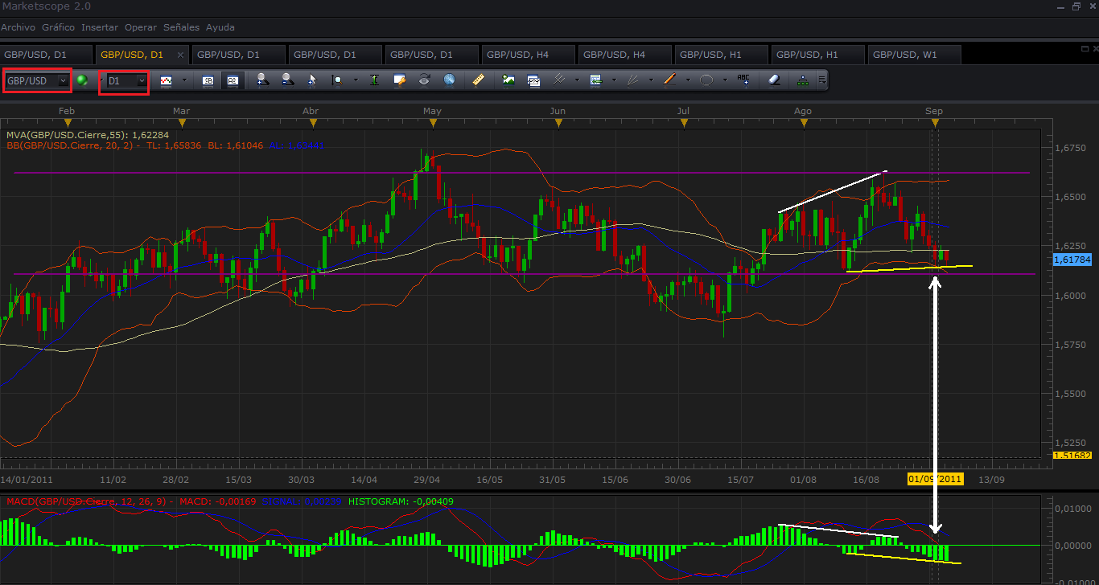Click the chart template window icon
This screenshot has height=585, width=1099.
[x=533, y=80]
